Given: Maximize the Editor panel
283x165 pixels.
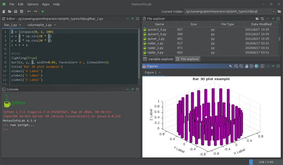Looking at the screenshot, I should (x=138, y=19).
